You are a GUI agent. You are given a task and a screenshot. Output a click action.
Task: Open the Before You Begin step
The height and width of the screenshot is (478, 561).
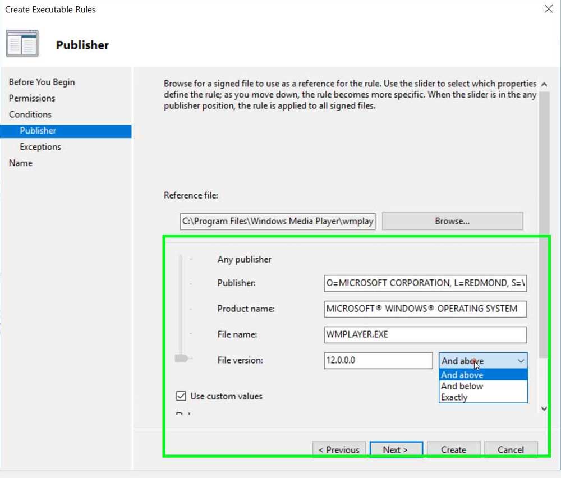pos(42,82)
